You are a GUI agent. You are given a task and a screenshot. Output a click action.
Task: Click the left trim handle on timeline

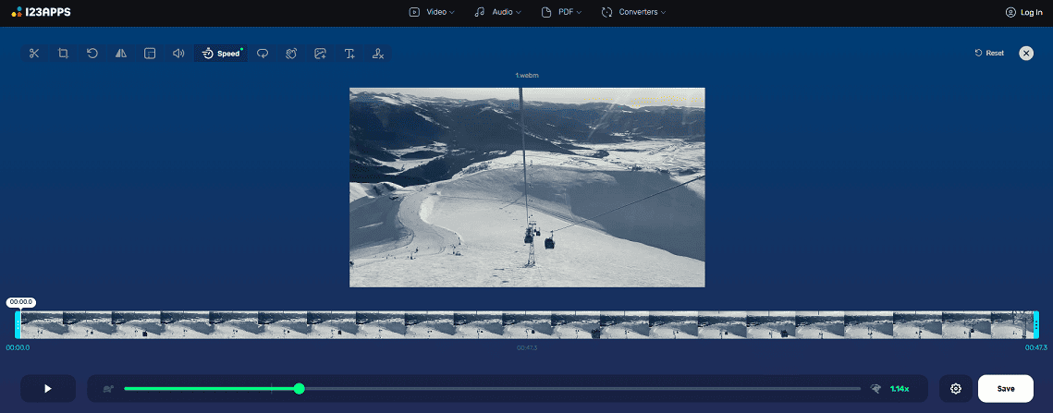[x=18, y=324]
